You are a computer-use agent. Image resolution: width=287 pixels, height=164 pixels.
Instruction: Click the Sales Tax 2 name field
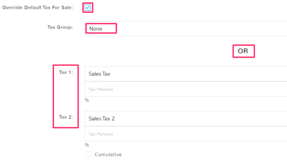pyautogui.click(x=102, y=119)
